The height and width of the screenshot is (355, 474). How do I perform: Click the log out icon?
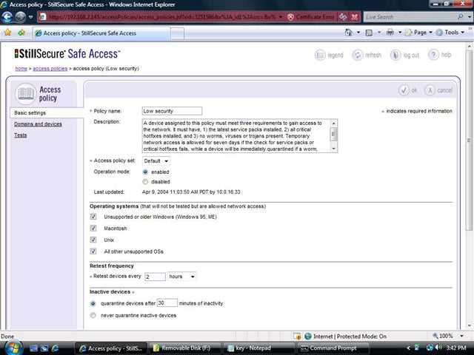tap(395, 55)
